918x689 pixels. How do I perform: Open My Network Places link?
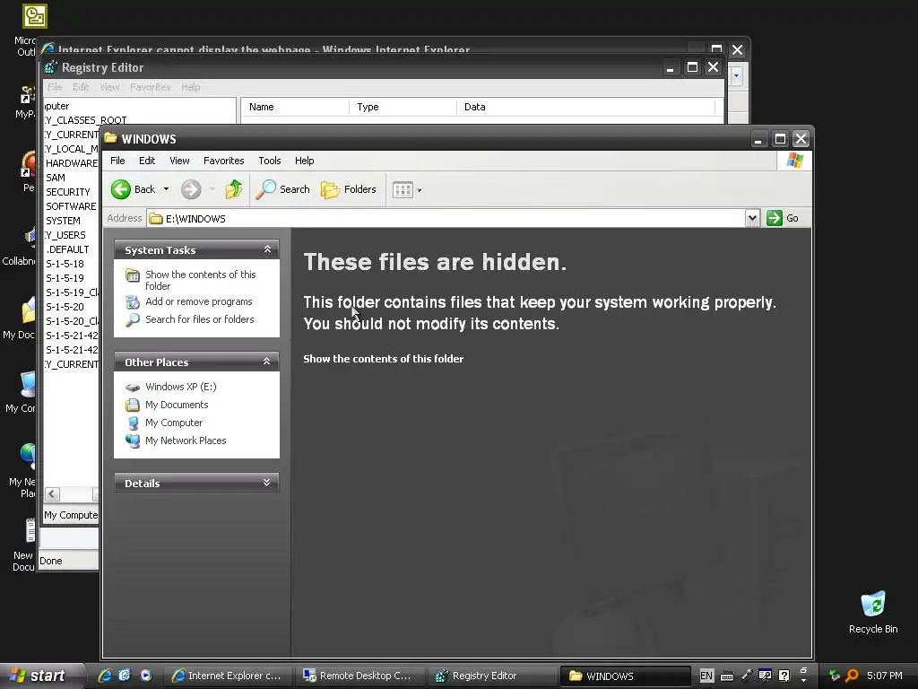pos(186,440)
